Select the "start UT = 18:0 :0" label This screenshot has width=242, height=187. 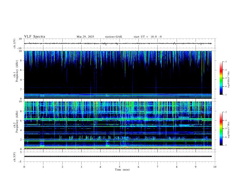coord(148,37)
